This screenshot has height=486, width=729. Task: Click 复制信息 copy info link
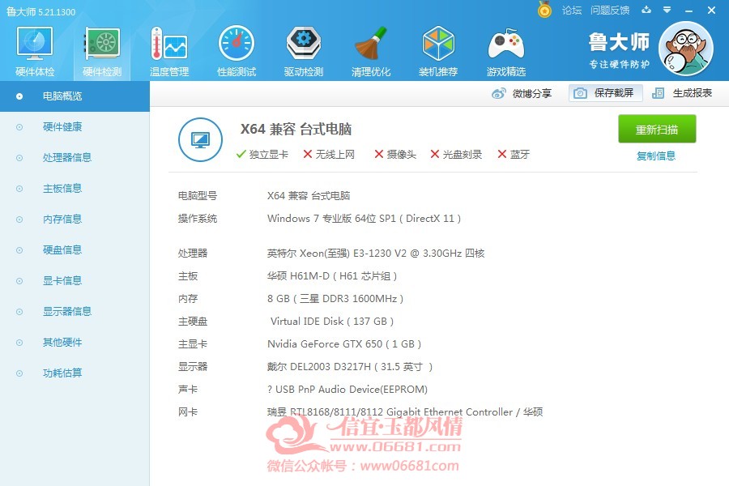656,156
